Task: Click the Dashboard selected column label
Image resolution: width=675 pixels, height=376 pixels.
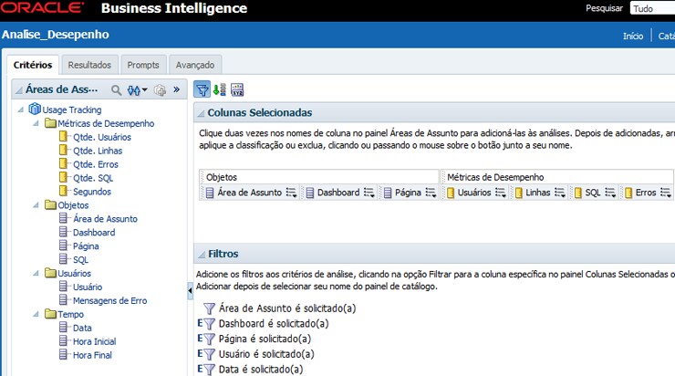Action: click(338, 193)
